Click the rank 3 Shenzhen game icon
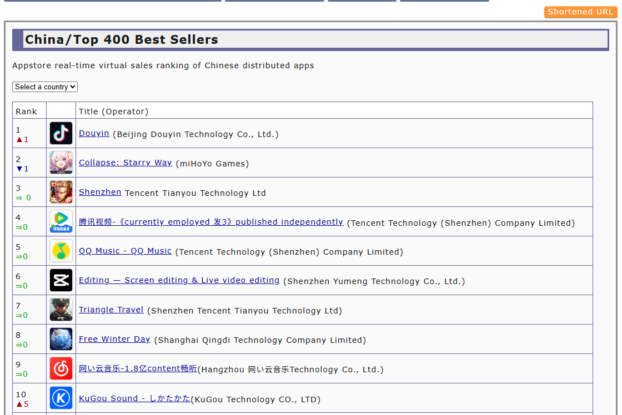This screenshot has width=622, height=415. click(x=61, y=192)
